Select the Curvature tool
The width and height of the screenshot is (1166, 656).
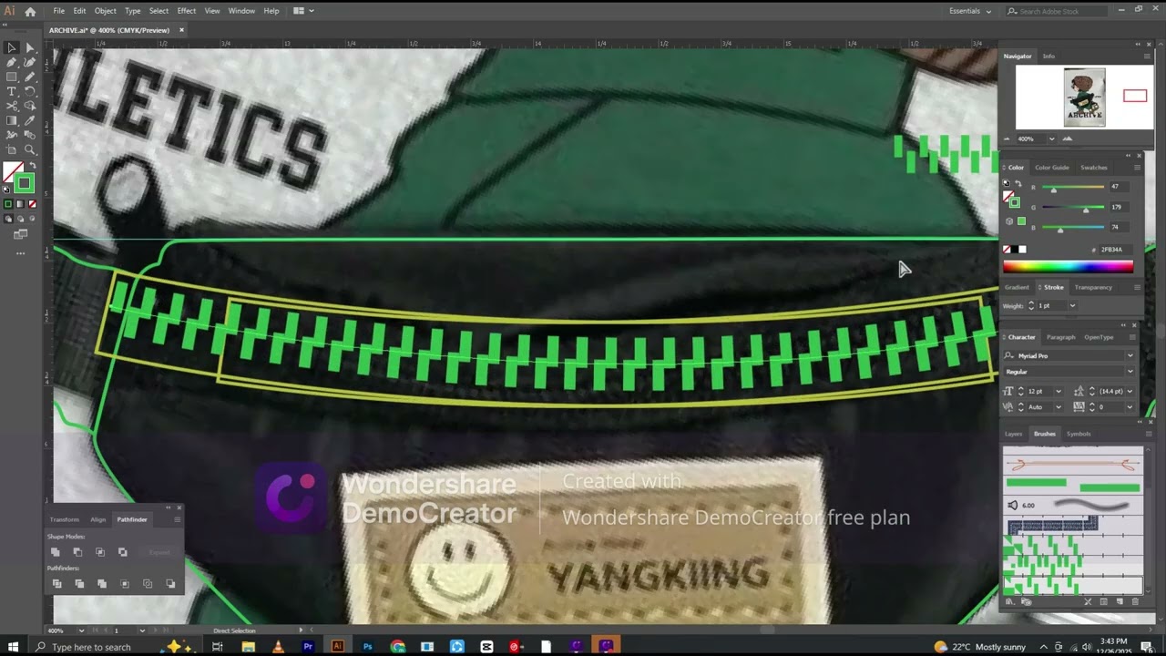29,62
